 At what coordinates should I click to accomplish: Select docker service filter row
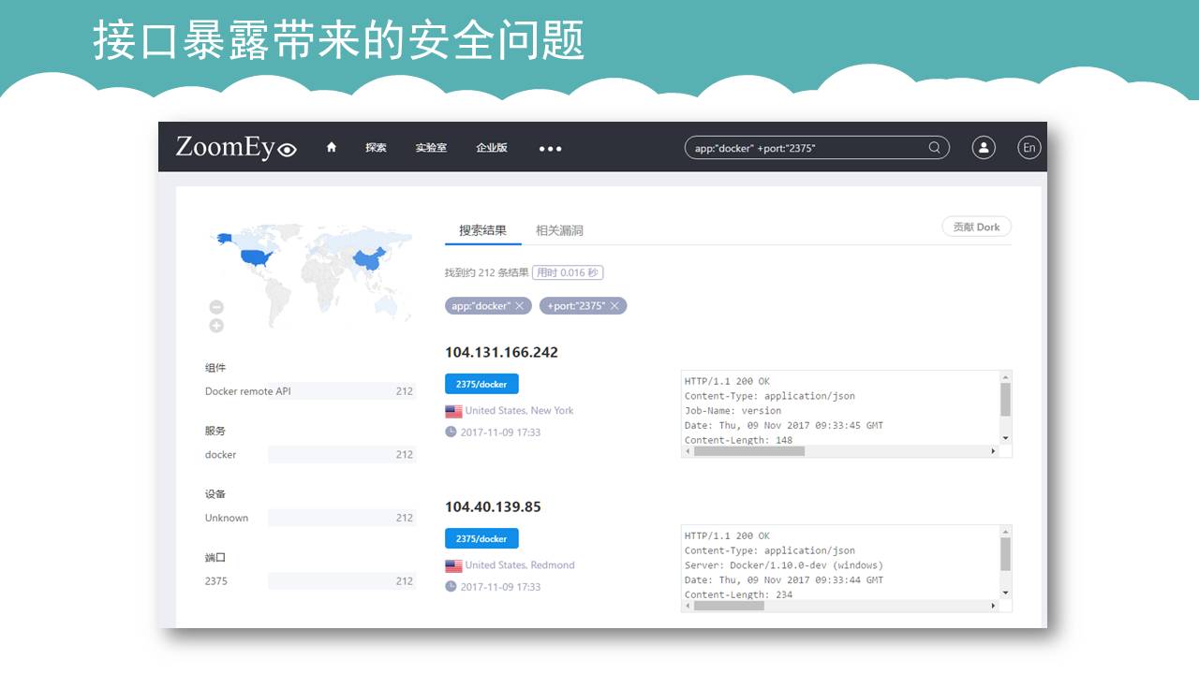[x=309, y=455]
